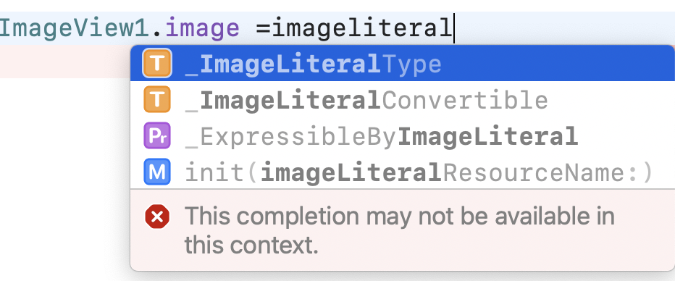Click the purple Pr protocol icon
This screenshot has width=675, height=281.
point(157,135)
